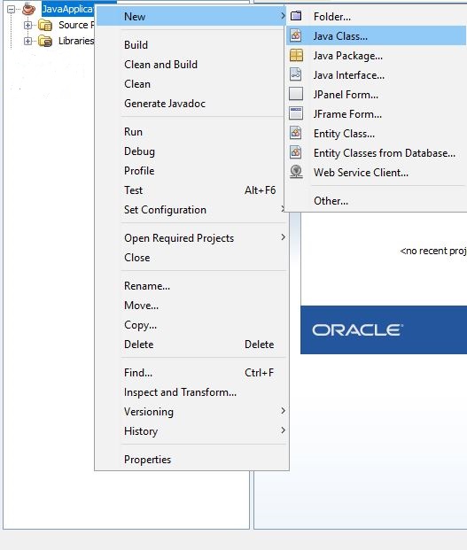Select History menu entry
The width and height of the screenshot is (467, 550).
pos(191,431)
